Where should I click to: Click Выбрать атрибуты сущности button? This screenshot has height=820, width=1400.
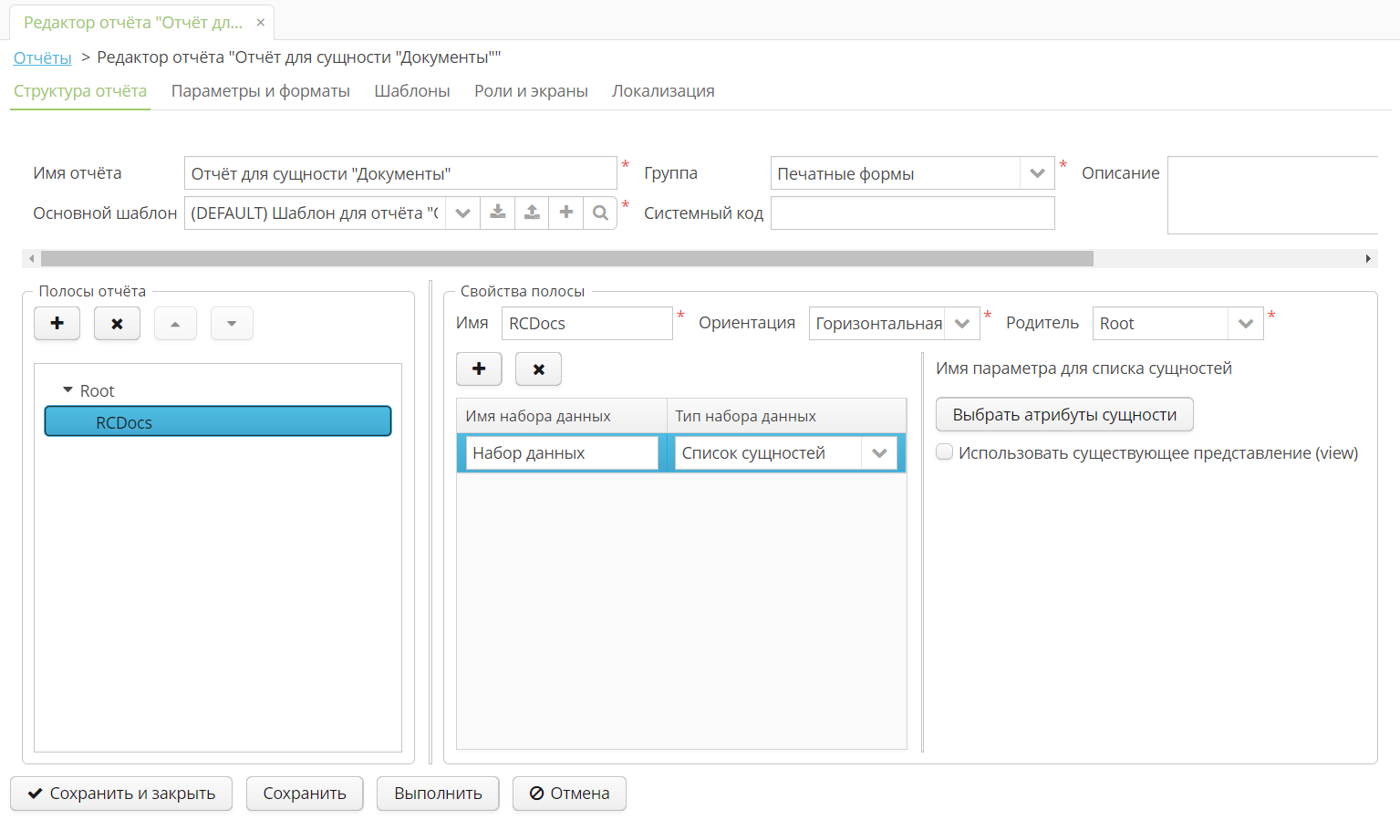pyautogui.click(x=1064, y=415)
